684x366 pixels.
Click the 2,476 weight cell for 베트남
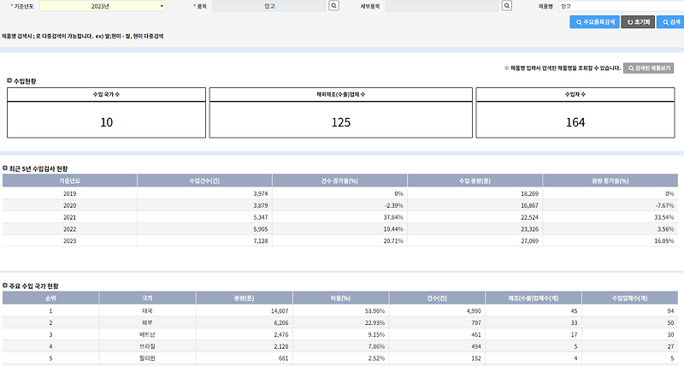pos(245,334)
